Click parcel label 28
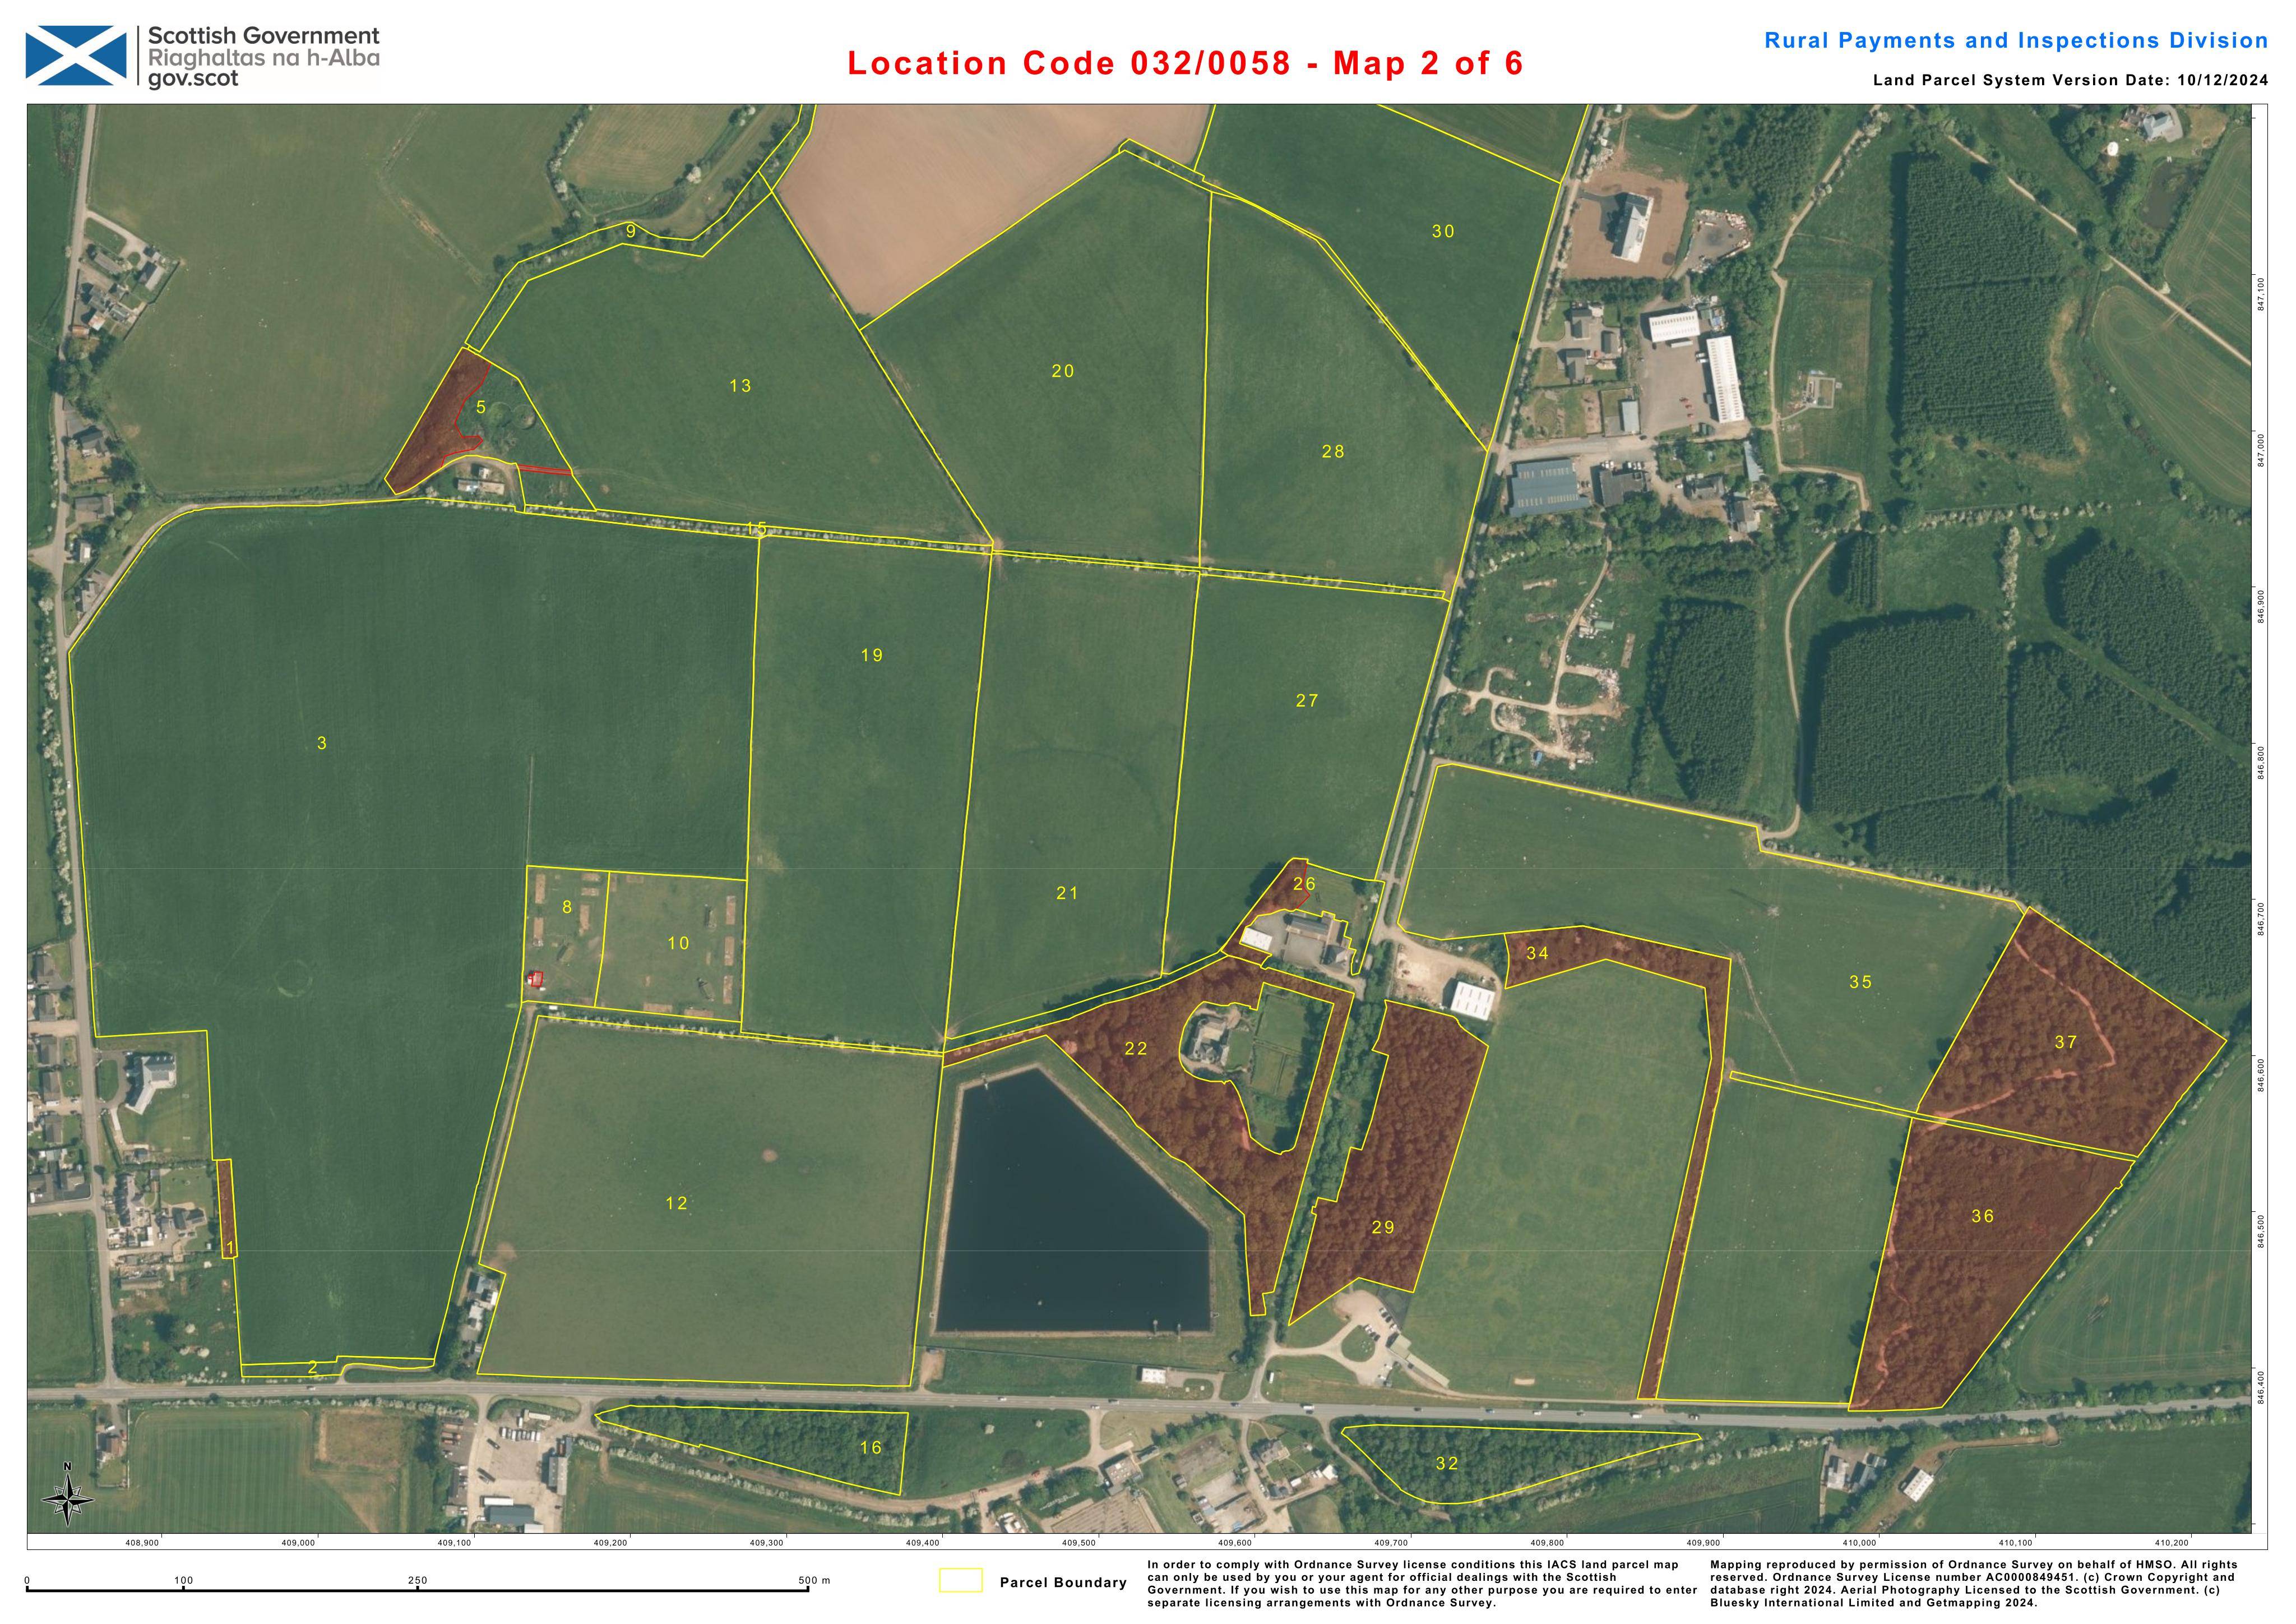 1333,451
